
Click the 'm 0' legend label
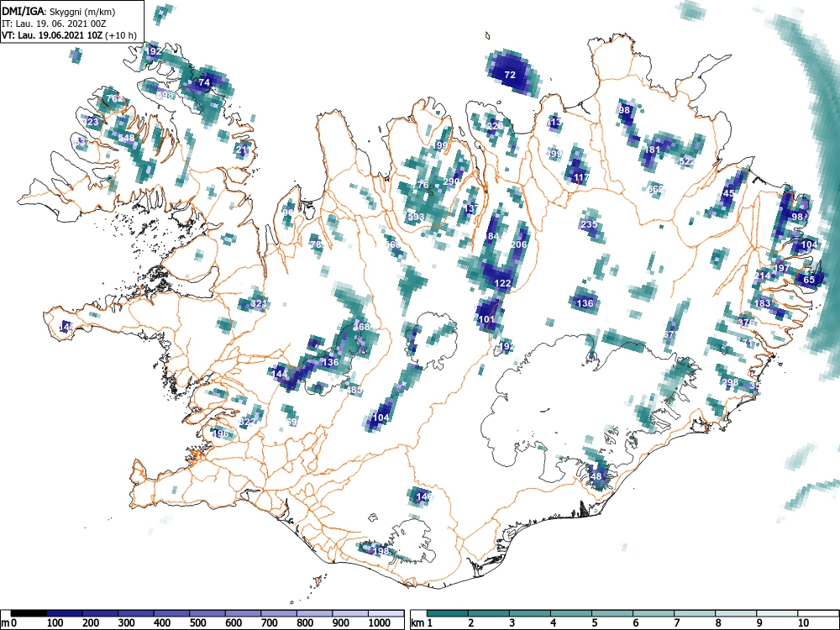pyautogui.click(x=9, y=622)
